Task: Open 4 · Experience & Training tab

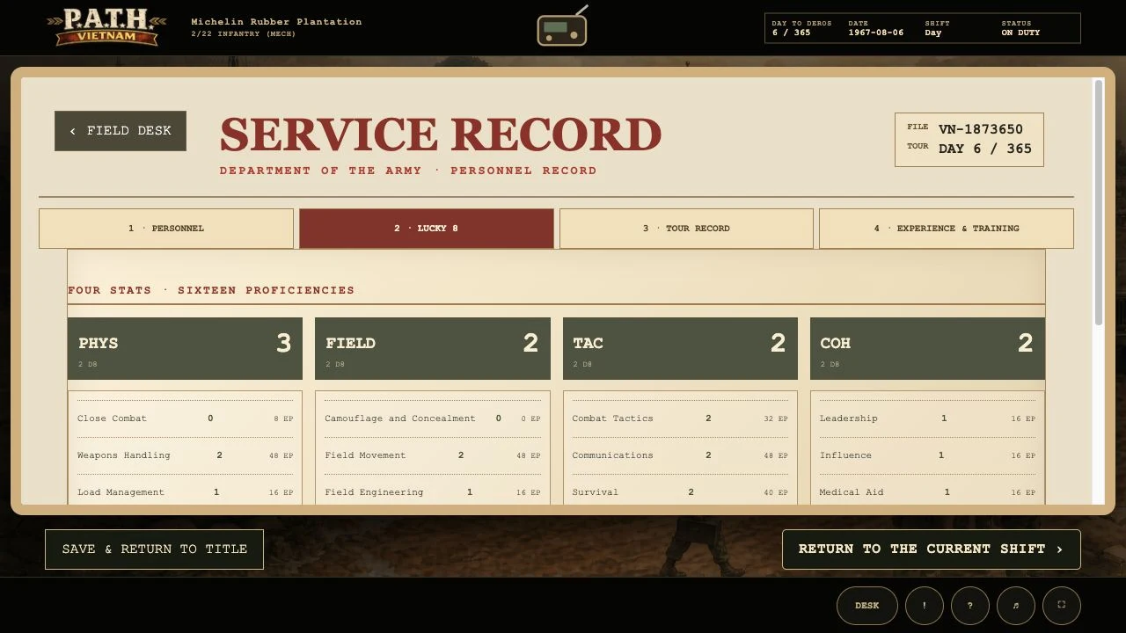Action: pyautogui.click(x=947, y=229)
